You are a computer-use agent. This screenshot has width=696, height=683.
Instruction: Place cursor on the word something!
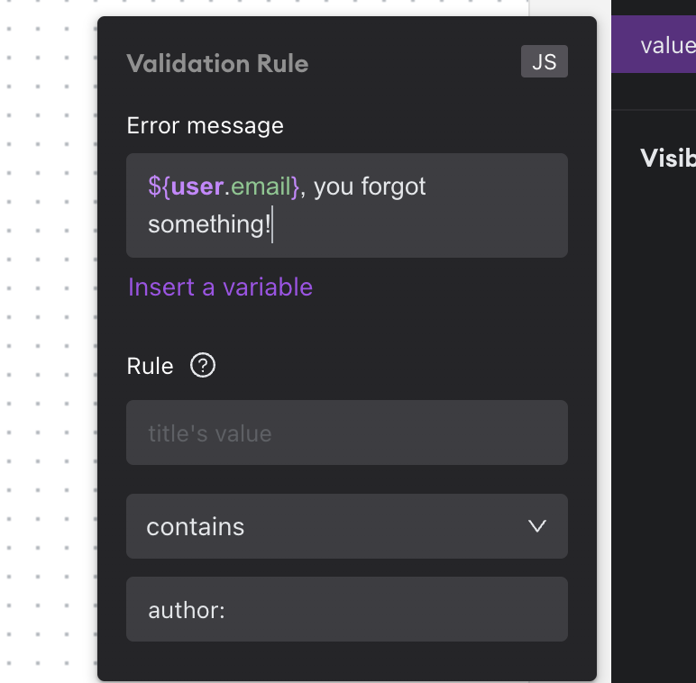[x=209, y=224]
